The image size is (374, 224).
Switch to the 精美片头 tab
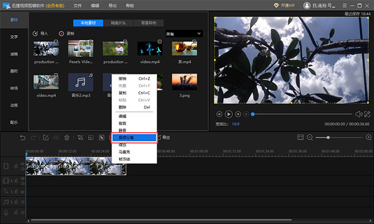119,23
